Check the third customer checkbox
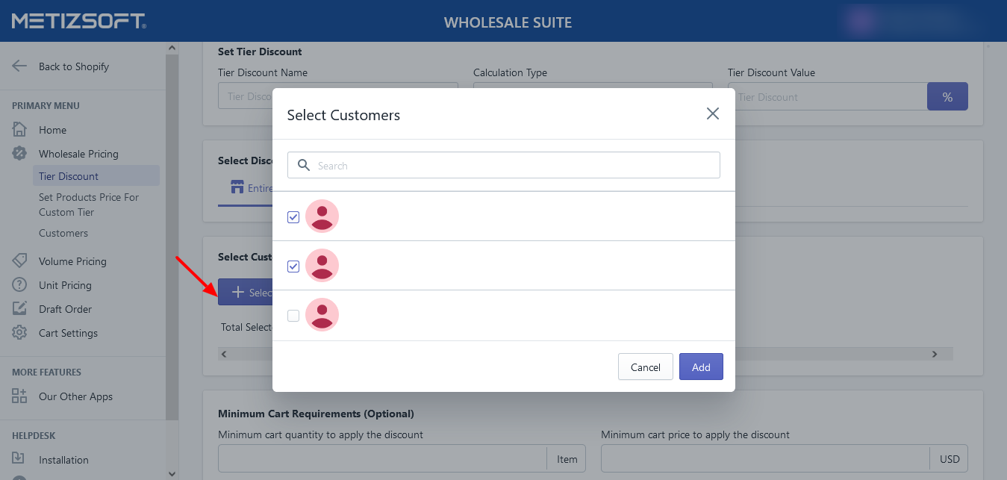The height and width of the screenshot is (480, 1007). click(293, 316)
